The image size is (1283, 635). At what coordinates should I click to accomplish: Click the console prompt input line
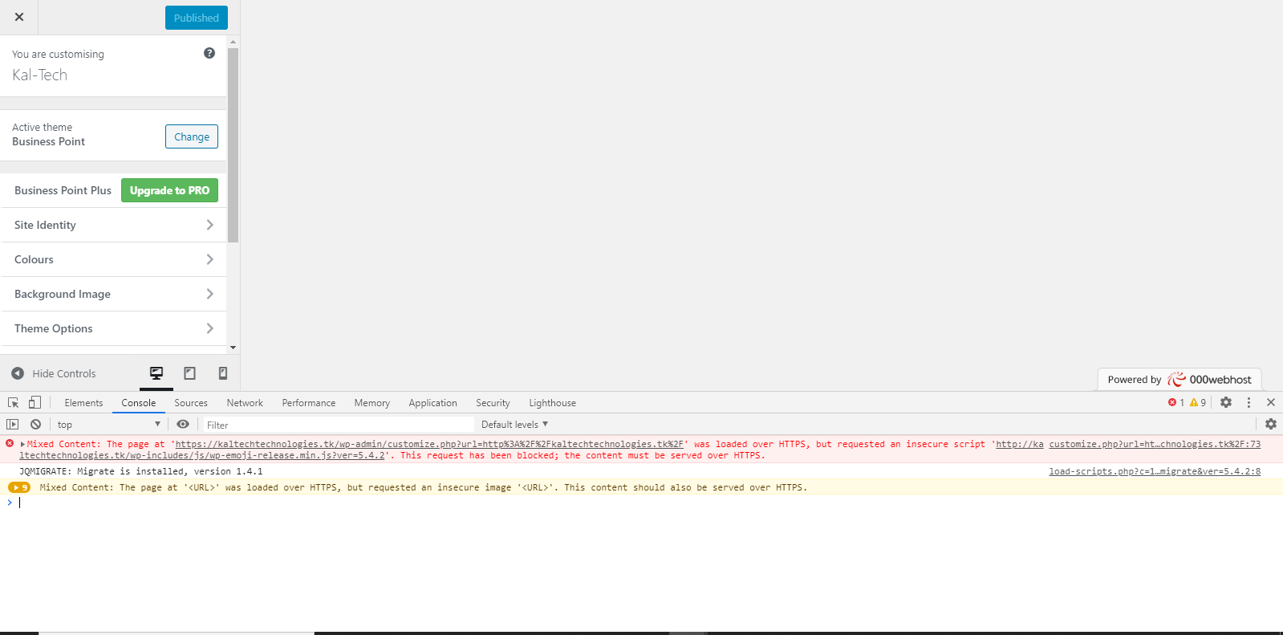click(x=642, y=503)
